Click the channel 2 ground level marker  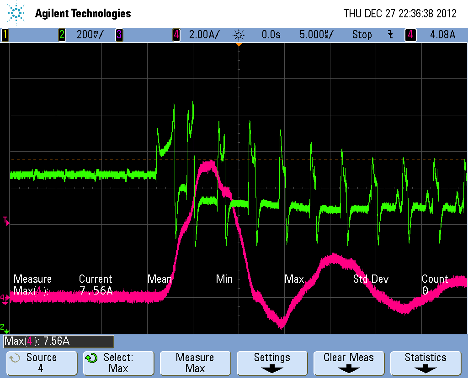point(5,328)
